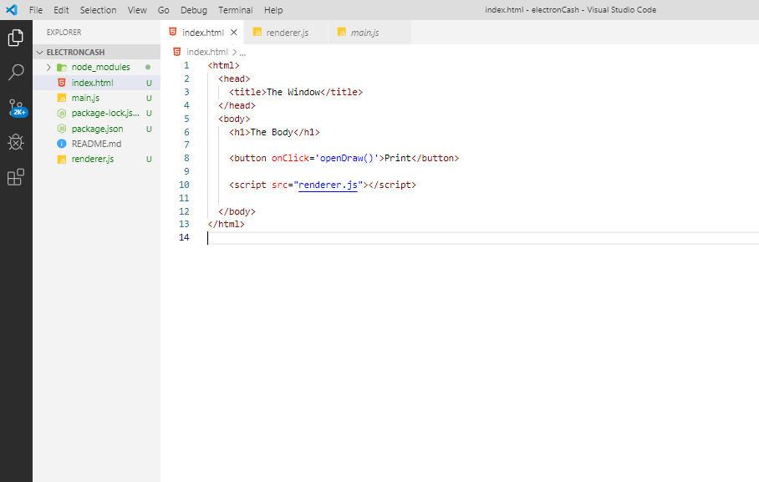
Task: Click the info icon beside README.md
Action: [x=62, y=144]
